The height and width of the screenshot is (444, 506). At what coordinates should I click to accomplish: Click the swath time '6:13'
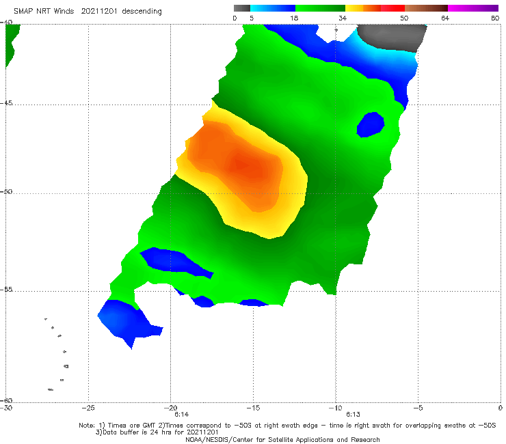tap(353, 415)
